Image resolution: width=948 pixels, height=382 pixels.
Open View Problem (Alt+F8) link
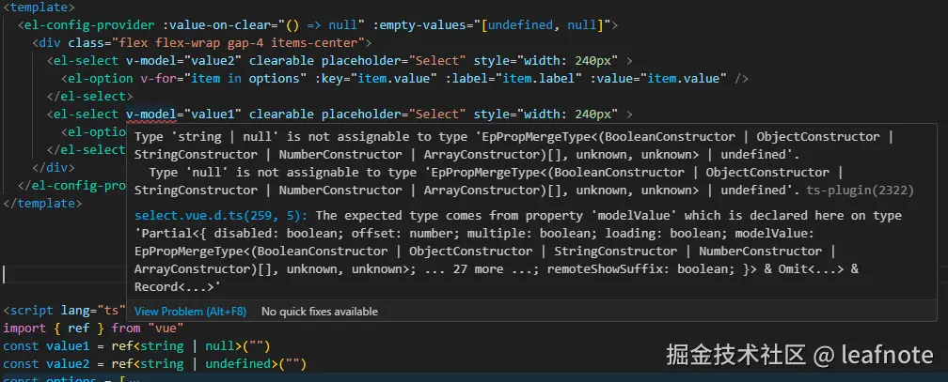click(190, 312)
